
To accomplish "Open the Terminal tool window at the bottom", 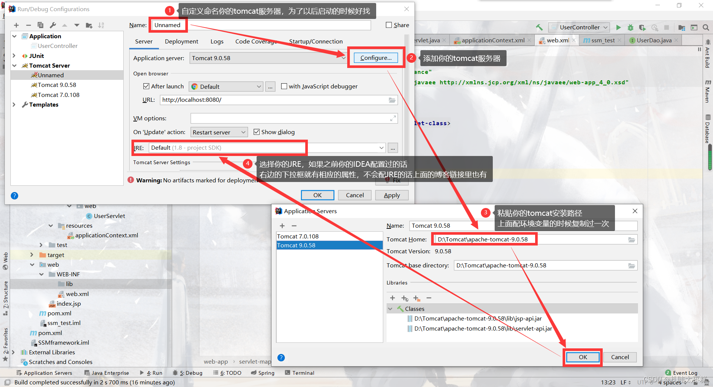I will tap(299, 373).
